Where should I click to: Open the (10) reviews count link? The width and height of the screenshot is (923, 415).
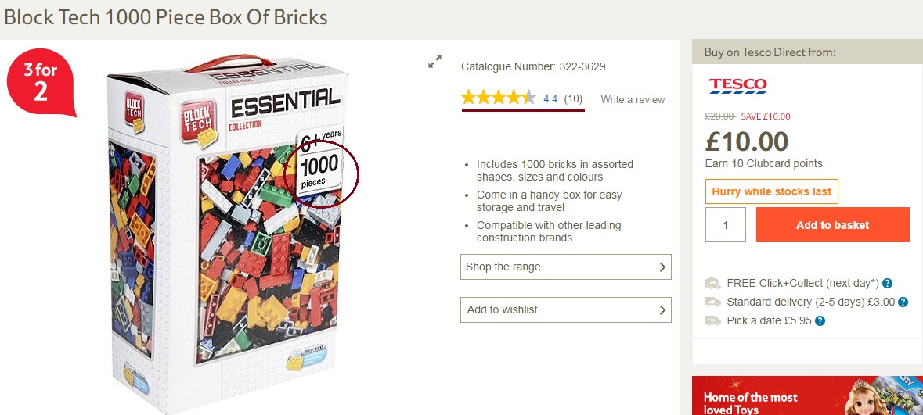(x=573, y=99)
